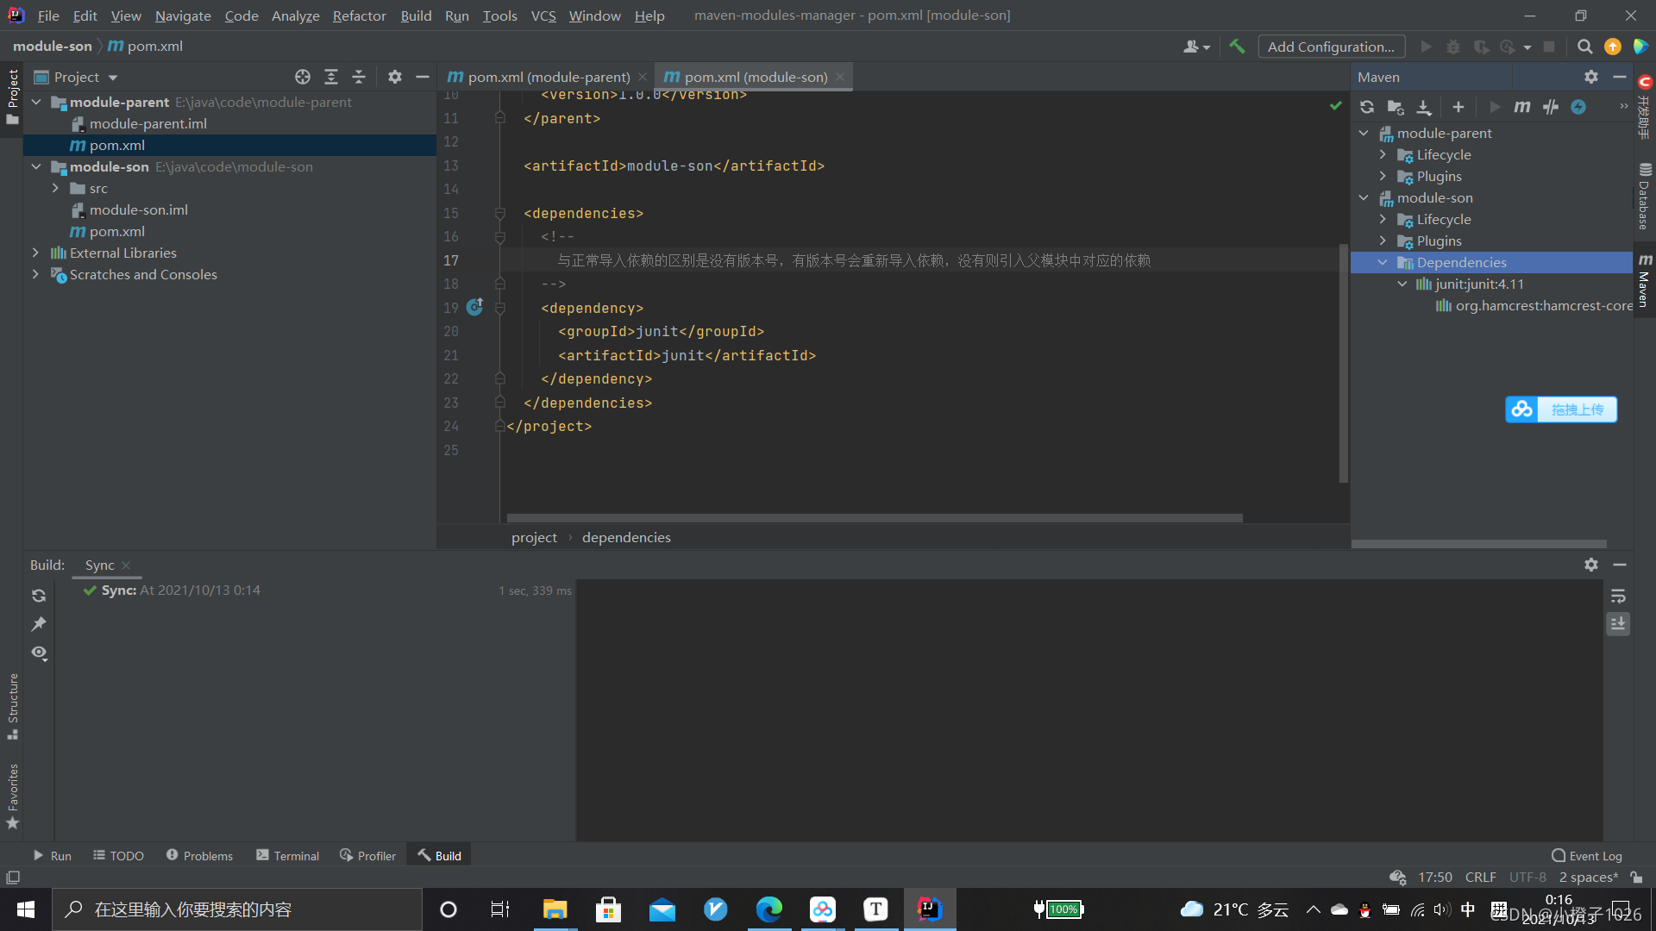Open the Profiler tool window
This screenshot has height=931, width=1656.
click(x=368, y=855)
